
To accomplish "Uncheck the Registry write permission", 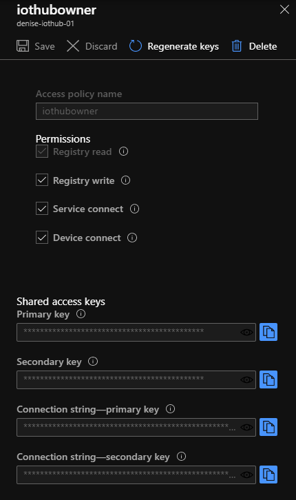I will [42, 180].
